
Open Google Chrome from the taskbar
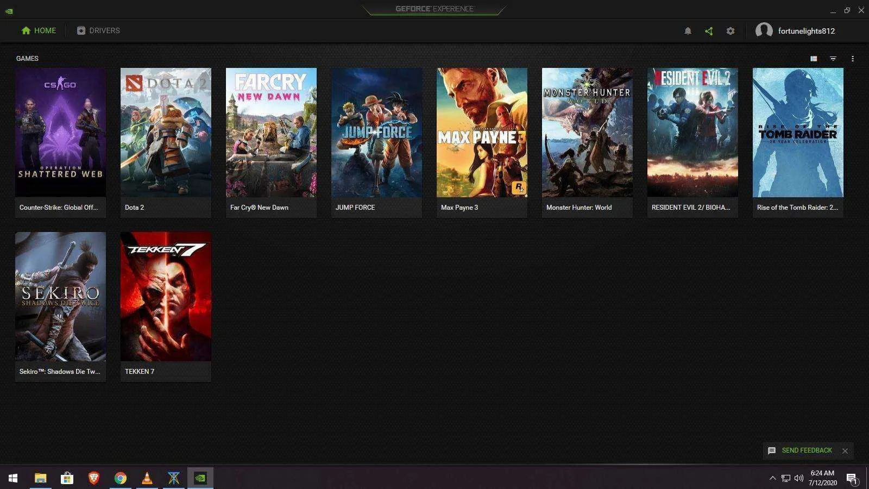tap(120, 478)
